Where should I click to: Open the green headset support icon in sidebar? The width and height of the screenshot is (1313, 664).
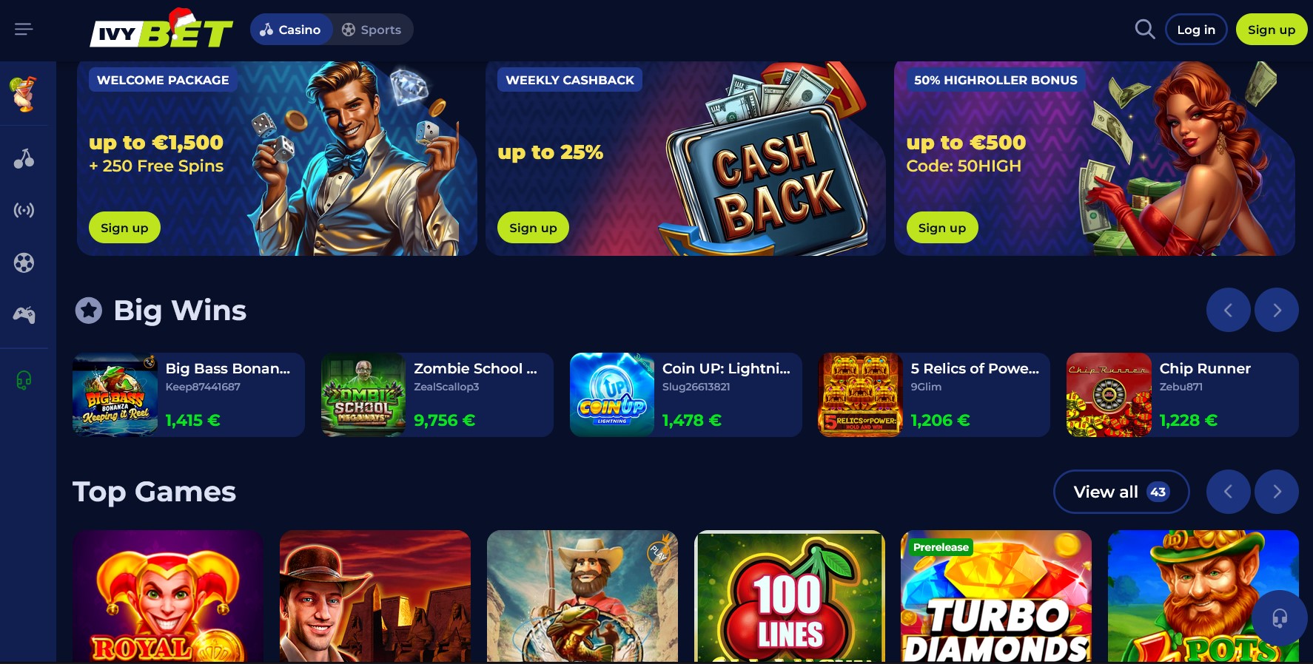pyautogui.click(x=24, y=380)
